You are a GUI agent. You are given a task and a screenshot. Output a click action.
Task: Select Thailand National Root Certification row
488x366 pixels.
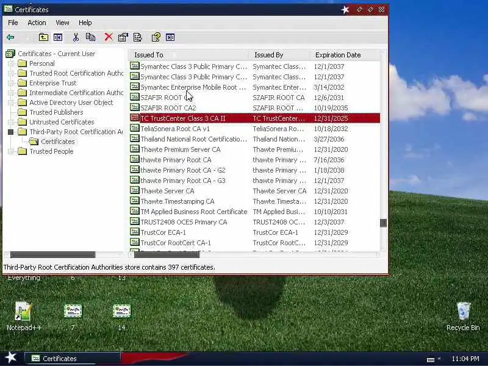click(254, 139)
